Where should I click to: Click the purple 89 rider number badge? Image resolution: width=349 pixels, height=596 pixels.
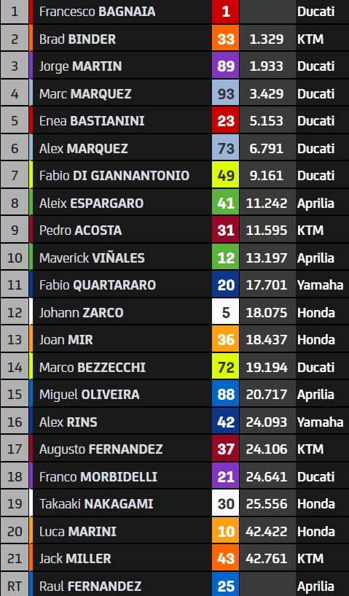point(226,66)
